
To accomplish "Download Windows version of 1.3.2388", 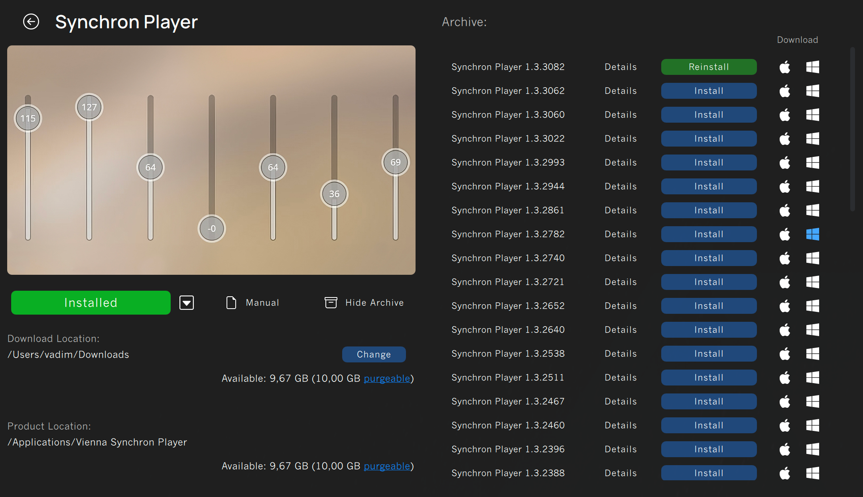I will [813, 473].
